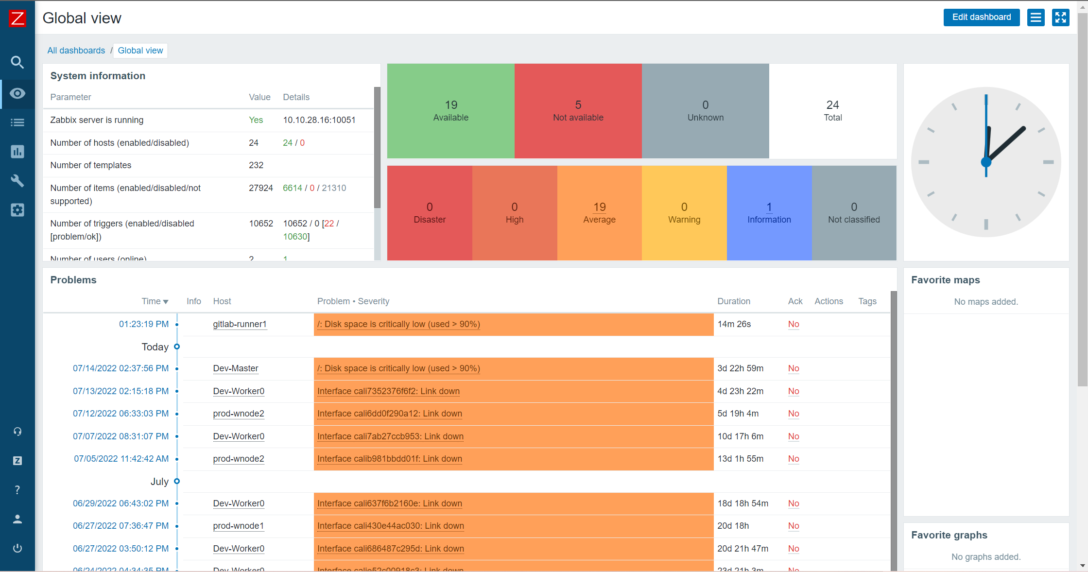Screen dimensions: 1088x572
Task: Open problem time 07/14/2022 02:37:56 PM
Action: pyautogui.click(x=121, y=368)
